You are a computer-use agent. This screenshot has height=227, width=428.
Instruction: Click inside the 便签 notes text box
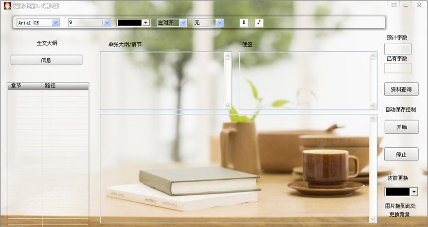304,81
